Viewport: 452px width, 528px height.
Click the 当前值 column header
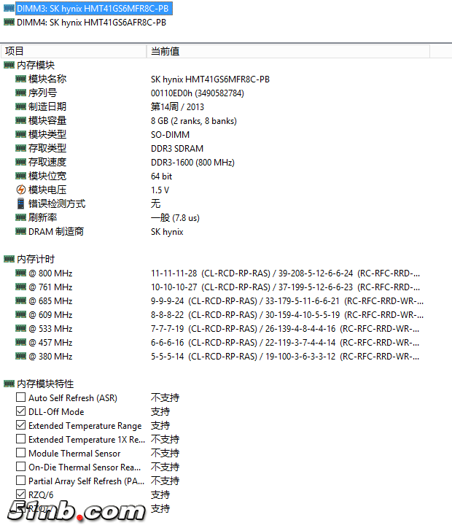point(288,51)
